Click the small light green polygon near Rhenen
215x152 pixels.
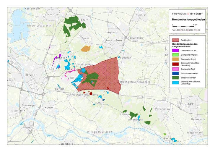[x=165, y=134]
